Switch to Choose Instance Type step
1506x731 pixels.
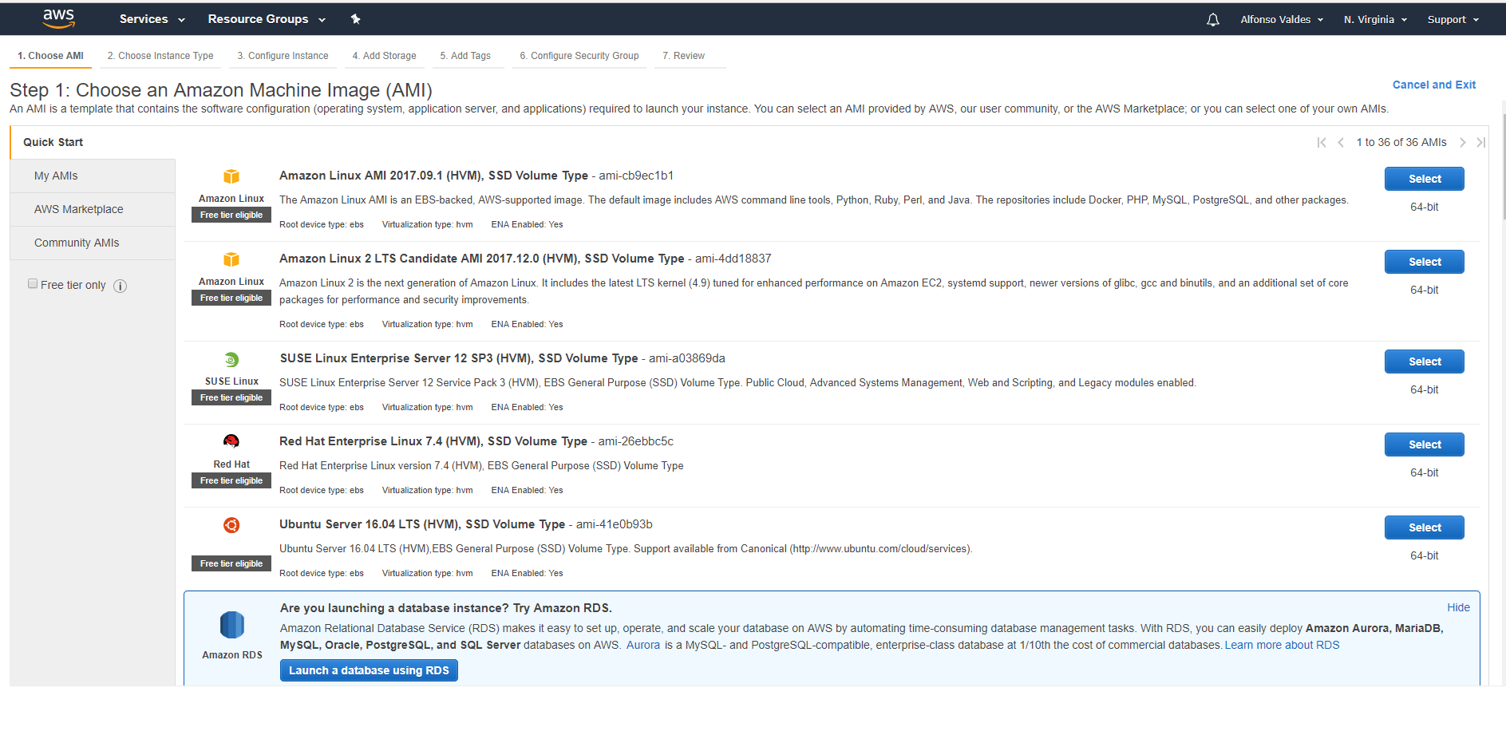pos(160,56)
